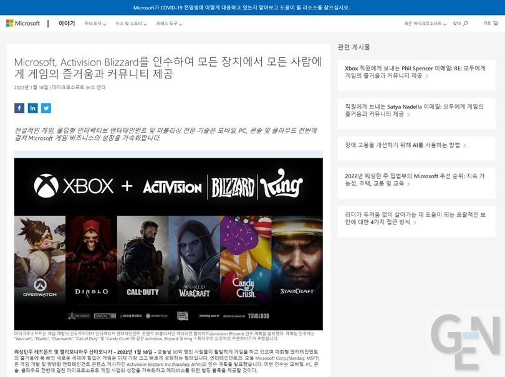The image size is (505, 377).
Task: Click the paragraph starting 워싱턴주 레드몬드
Action: 167,361
